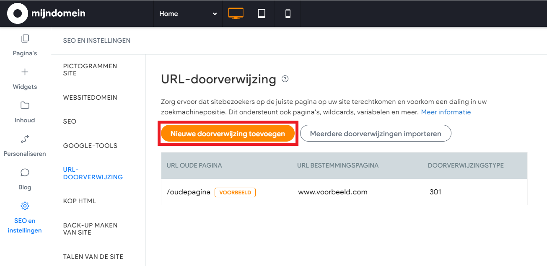Select Pictogrammen Site menu item
The image size is (547, 266).
point(90,70)
